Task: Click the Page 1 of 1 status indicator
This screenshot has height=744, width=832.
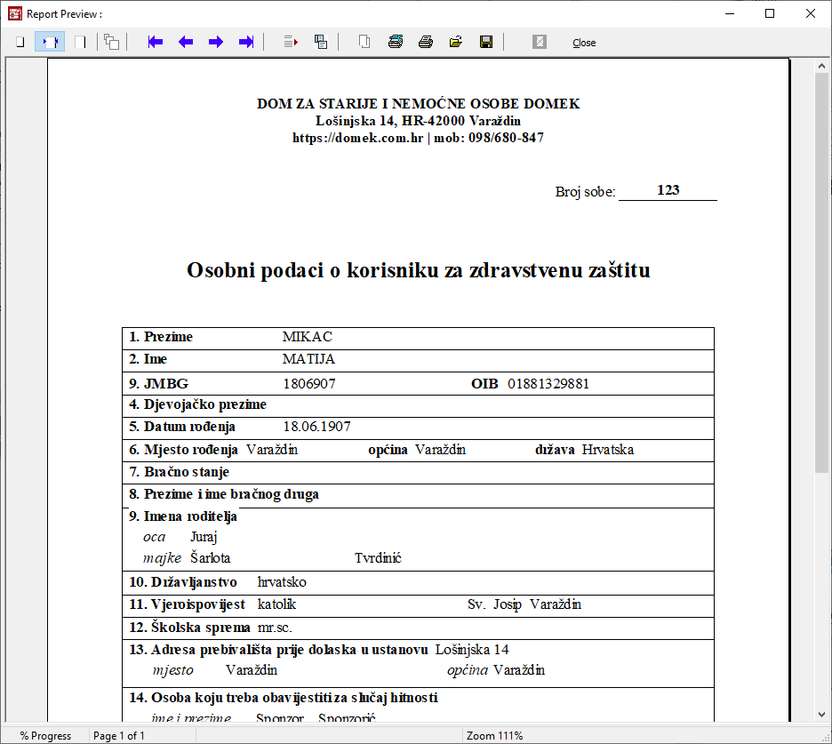Action: [x=119, y=736]
